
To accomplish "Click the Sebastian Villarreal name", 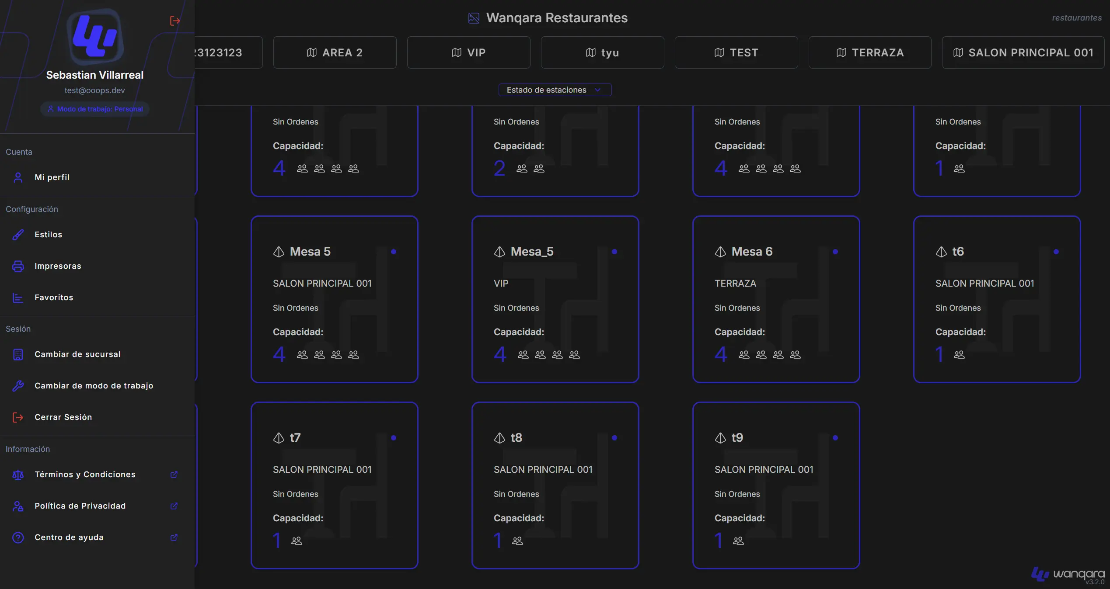I will 95,75.
